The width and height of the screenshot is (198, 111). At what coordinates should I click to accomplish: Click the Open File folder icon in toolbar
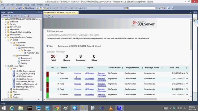(13, 8)
